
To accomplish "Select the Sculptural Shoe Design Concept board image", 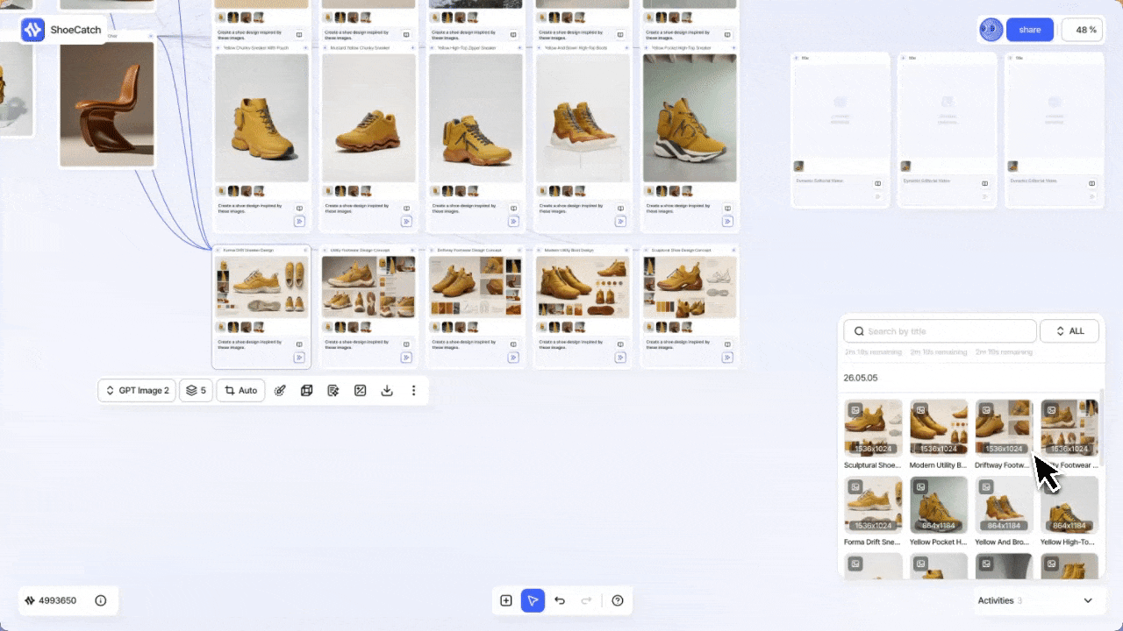I will [x=690, y=287].
